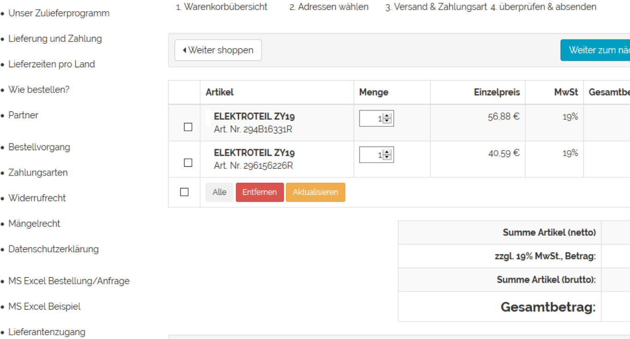Open MS Excel Bestellung/Anfrage link
This screenshot has width=630, height=339.
(69, 281)
